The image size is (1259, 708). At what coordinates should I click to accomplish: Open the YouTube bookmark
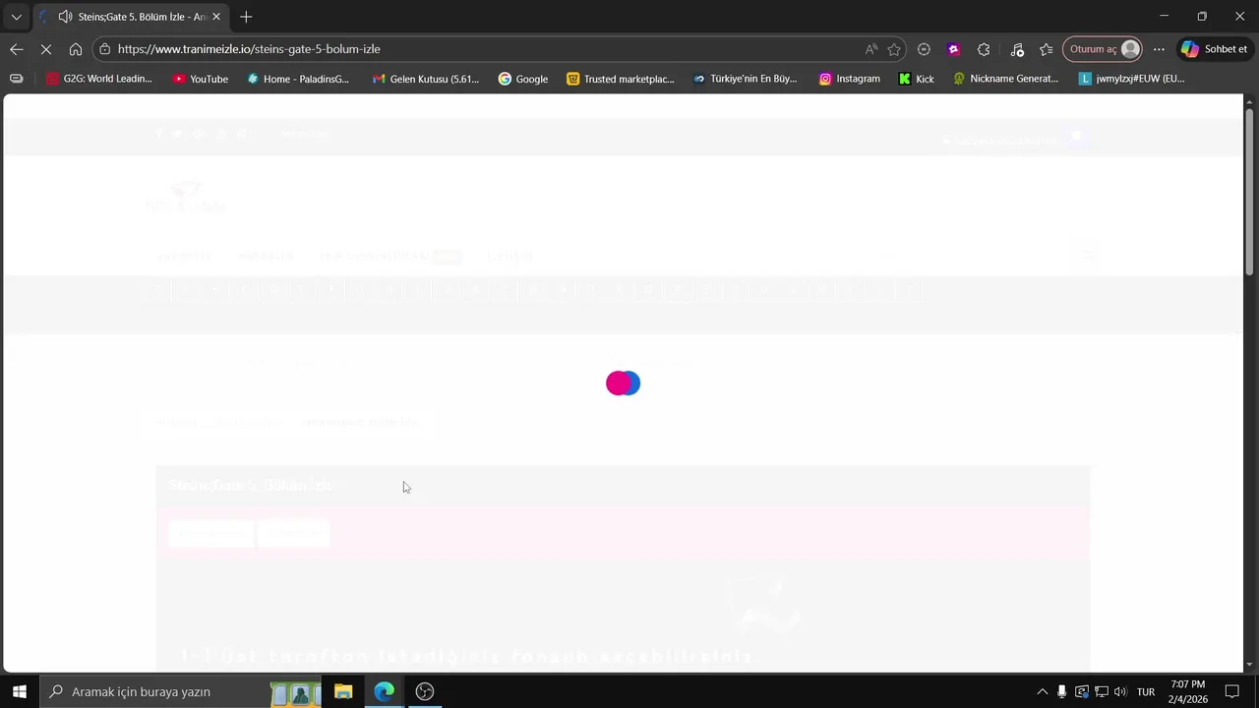(x=201, y=79)
